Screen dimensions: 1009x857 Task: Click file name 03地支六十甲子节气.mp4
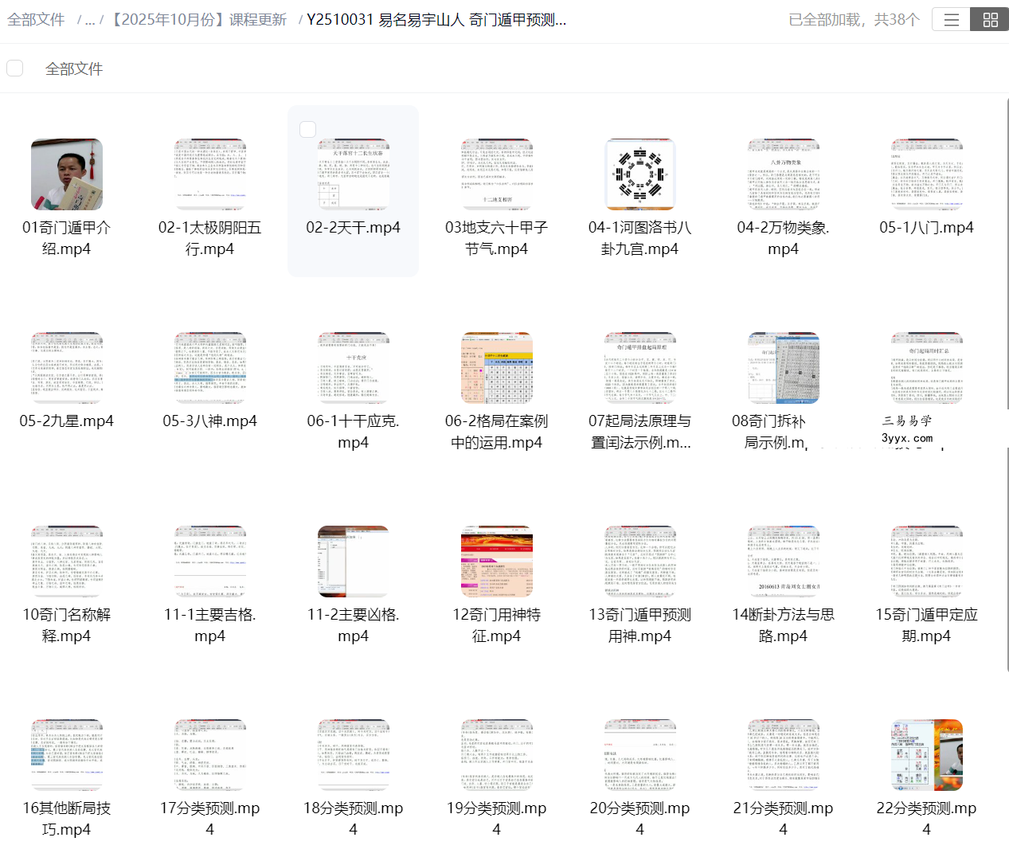497,238
